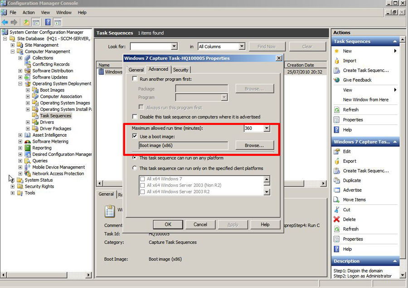Screen dimensions: 408x288
Task: Open the Look for dropdown arrow
Action: point(175,46)
